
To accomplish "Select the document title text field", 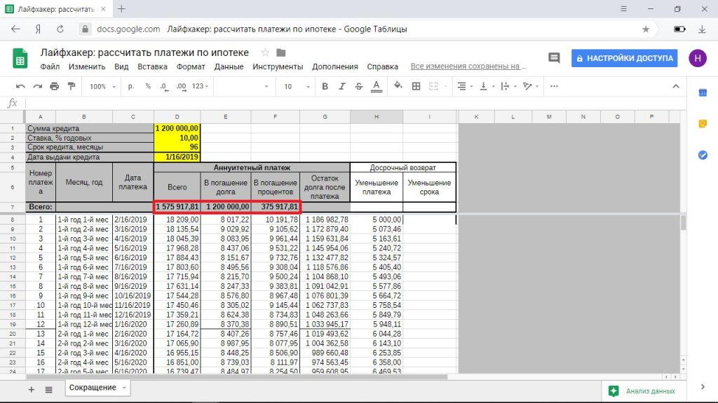I will click(144, 52).
